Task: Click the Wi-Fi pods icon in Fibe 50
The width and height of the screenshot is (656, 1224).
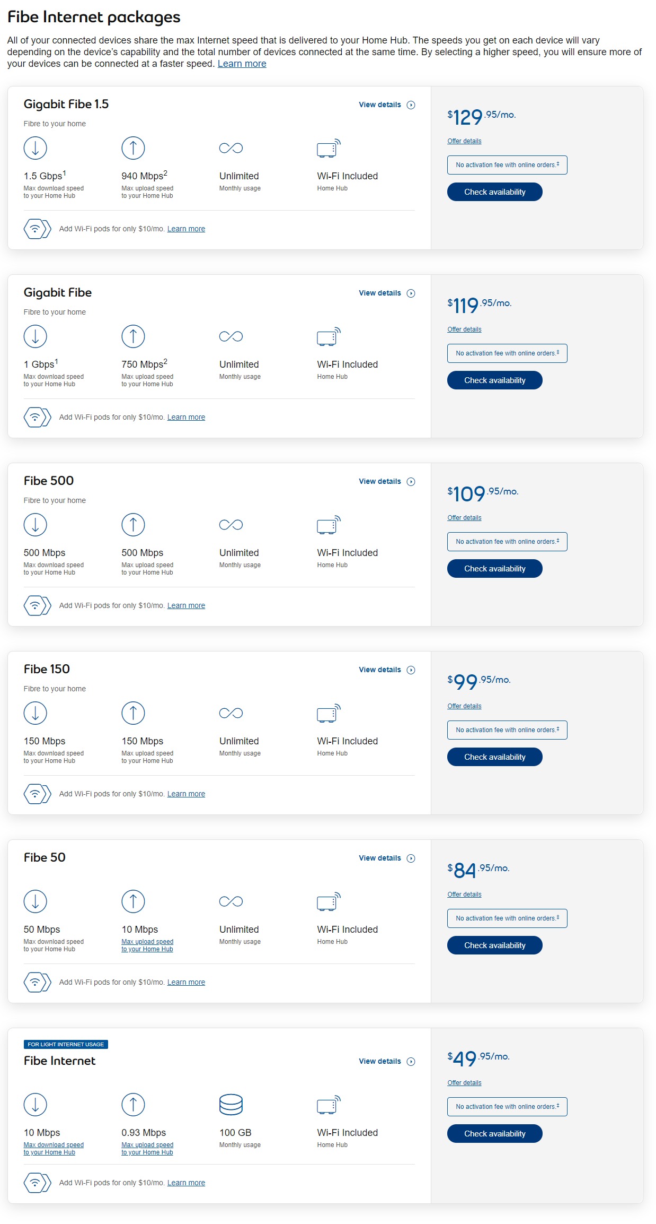Action: (37, 982)
